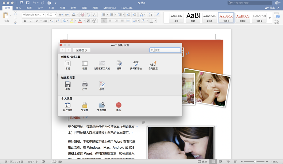The height and width of the screenshot is (164, 283).
Task: Apply the 副标题 subtitle style
Action: pyautogui.click(x=210, y=18)
